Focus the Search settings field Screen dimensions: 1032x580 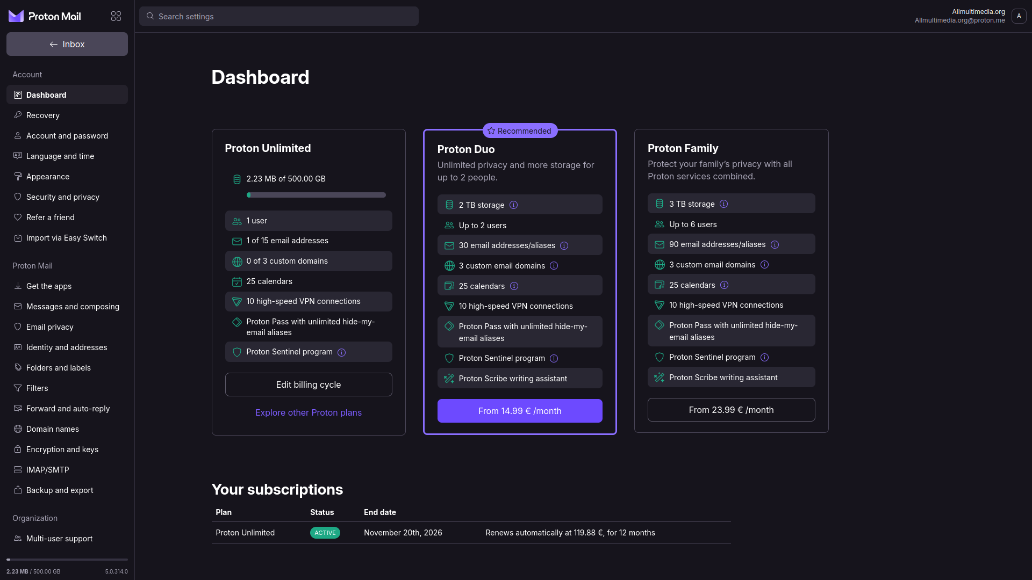[x=278, y=16]
